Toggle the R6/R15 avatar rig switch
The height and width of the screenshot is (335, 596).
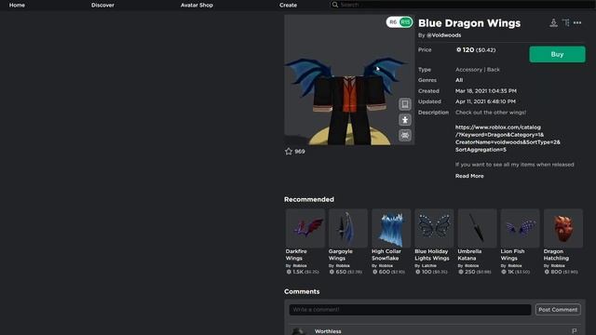(x=400, y=22)
